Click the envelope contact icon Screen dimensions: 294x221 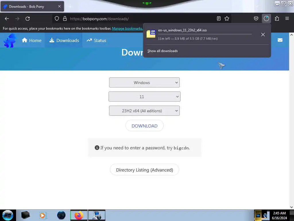[x=280, y=40]
